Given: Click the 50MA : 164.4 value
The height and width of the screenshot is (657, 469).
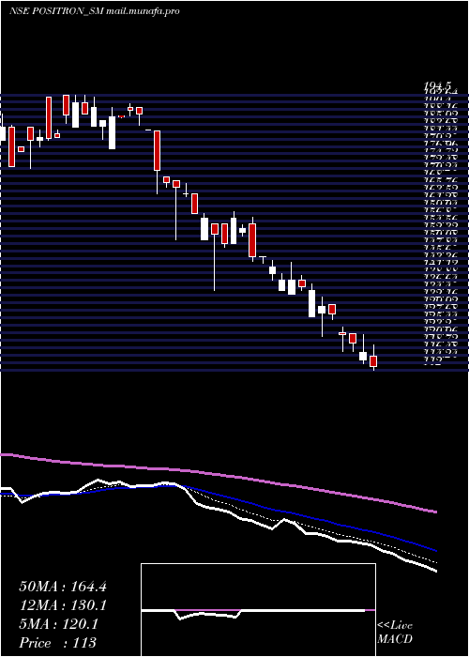Looking at the screenshot, I should coord(63,587).
